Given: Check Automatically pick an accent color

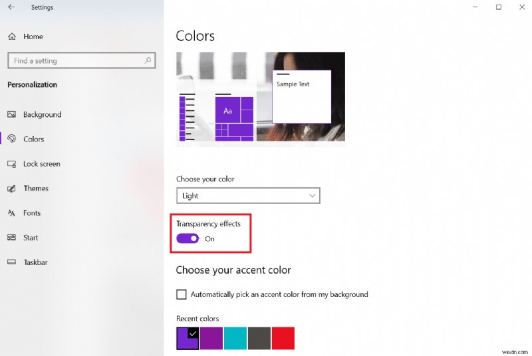Looking at the screenshot, I should pos(182,294).
